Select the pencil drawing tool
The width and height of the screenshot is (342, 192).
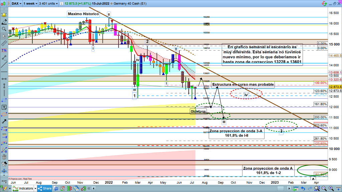(4, 22)
